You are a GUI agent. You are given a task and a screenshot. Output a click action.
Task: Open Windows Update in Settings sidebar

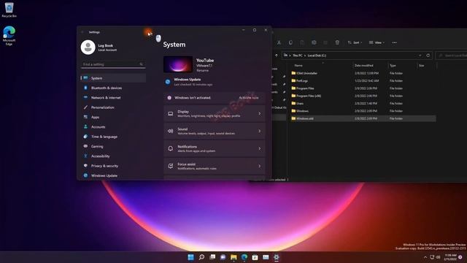[113, 175]
